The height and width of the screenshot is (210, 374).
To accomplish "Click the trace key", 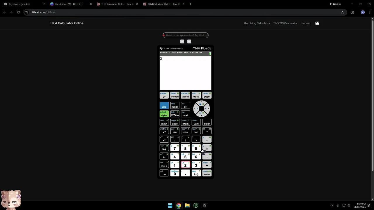I will (196, 95).
